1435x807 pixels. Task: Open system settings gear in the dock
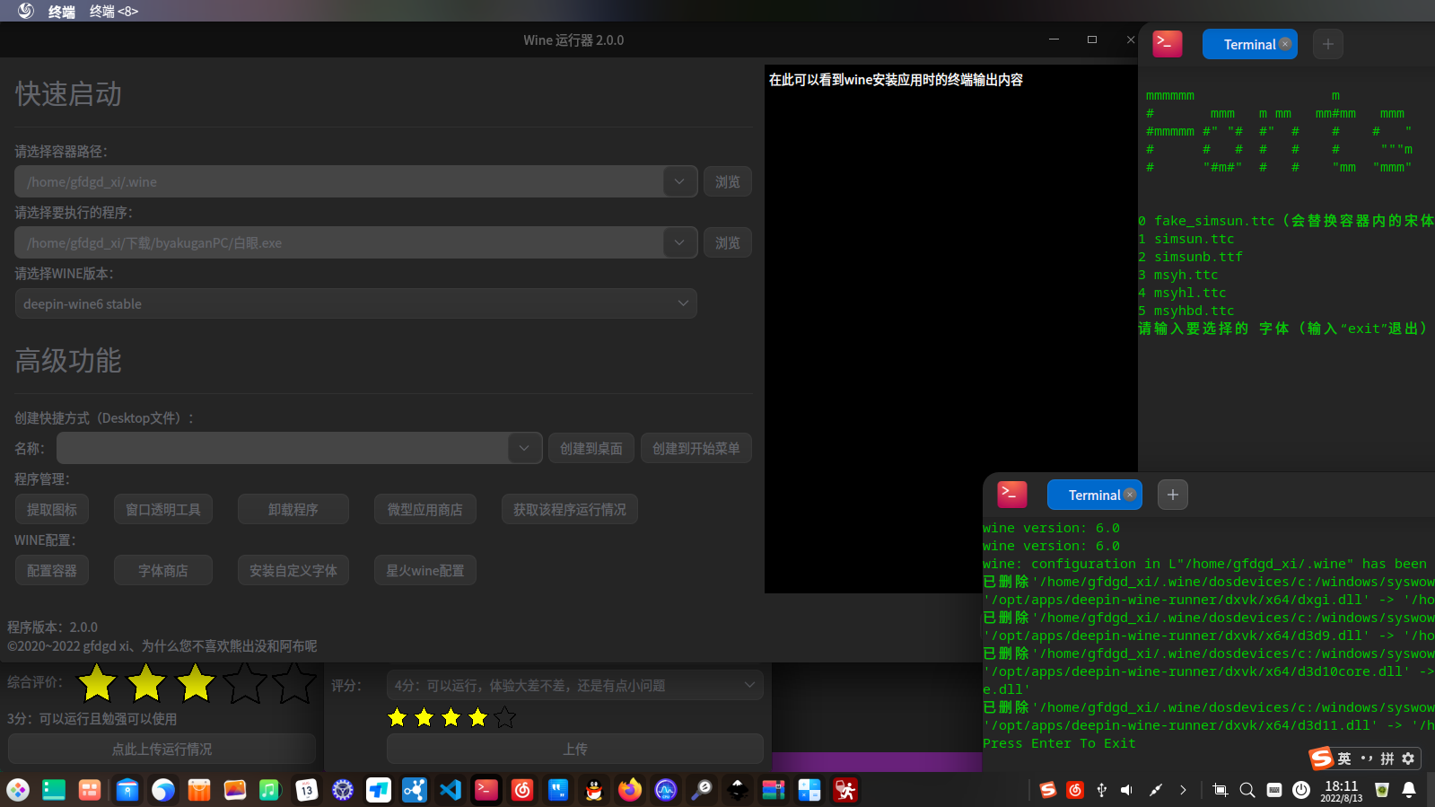tap(343, 790)
